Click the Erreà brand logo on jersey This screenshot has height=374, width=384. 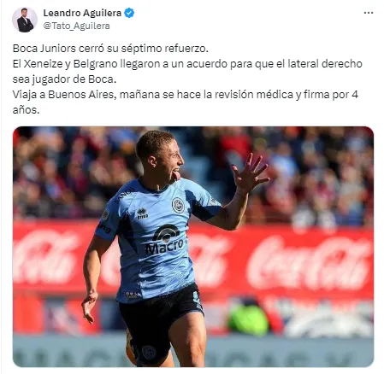(142, 213)
